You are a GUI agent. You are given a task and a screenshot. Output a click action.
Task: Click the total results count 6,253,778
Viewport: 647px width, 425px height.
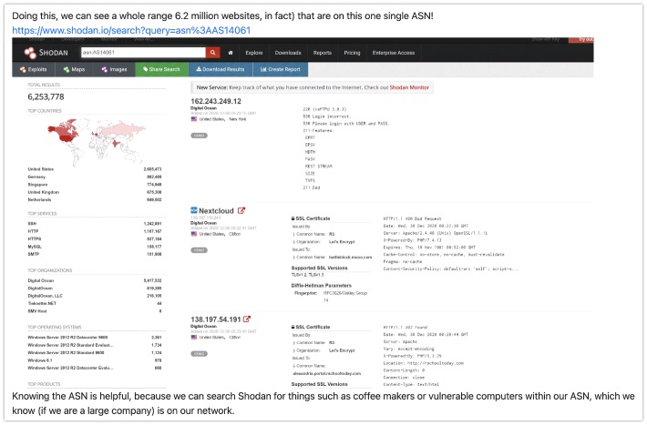pyautogui.click(x=46, y=96)
